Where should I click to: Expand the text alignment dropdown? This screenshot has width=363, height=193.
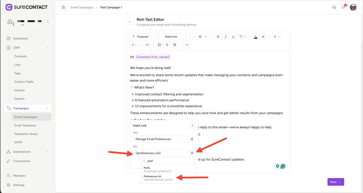277,37
